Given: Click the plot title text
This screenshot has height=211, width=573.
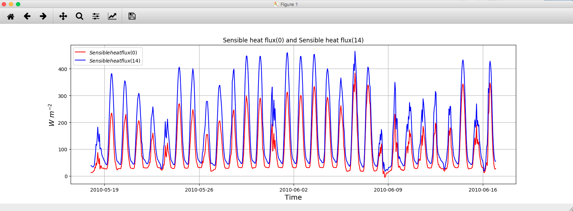Looking at the screenshot, I should tap(293, 40).
